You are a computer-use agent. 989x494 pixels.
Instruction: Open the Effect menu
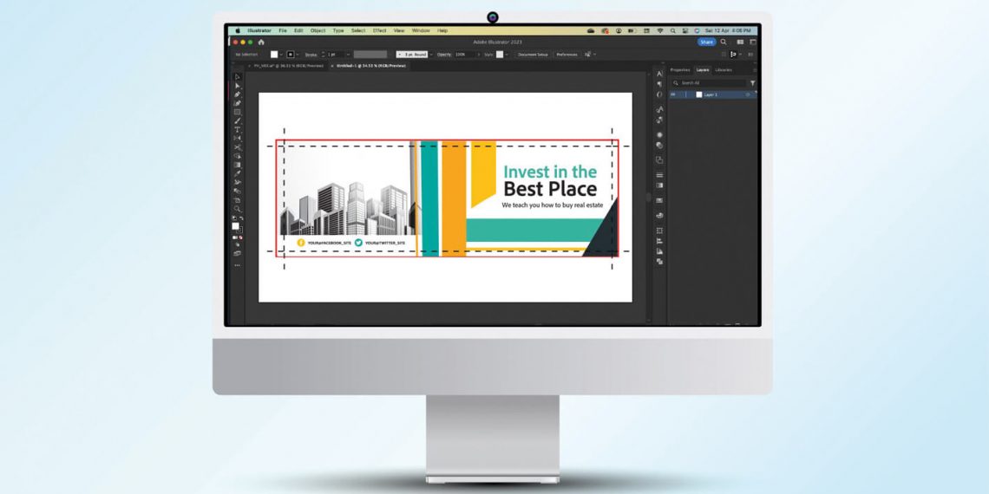point(380,30)
